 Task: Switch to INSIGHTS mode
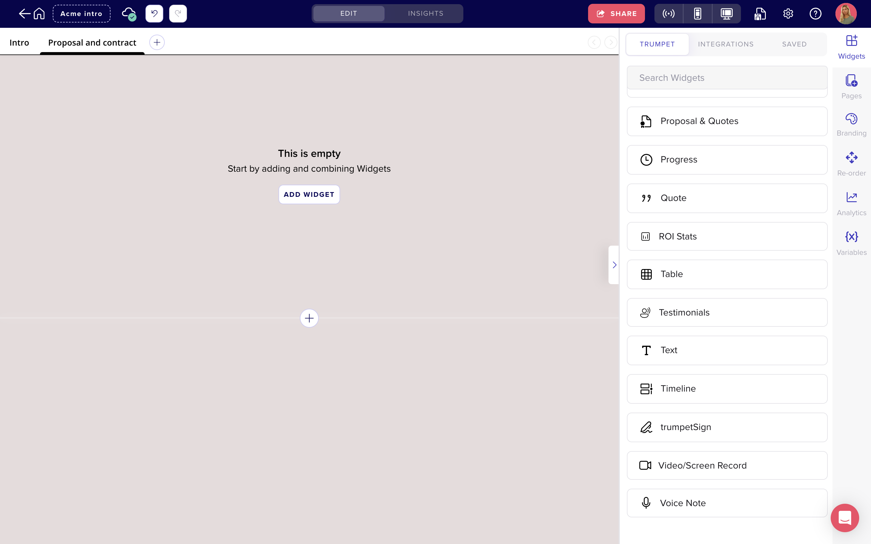425,14
